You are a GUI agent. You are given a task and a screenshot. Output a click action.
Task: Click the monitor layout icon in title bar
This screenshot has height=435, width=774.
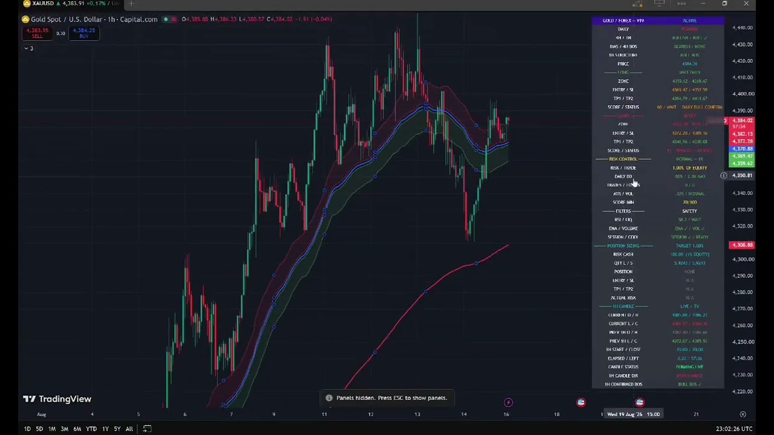[659, 4]
